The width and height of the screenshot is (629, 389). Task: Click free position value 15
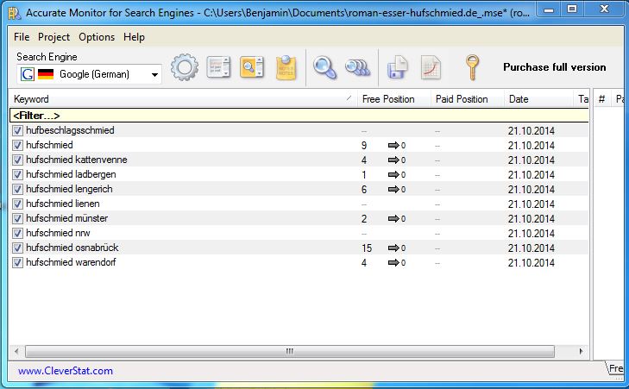point(367,248)
